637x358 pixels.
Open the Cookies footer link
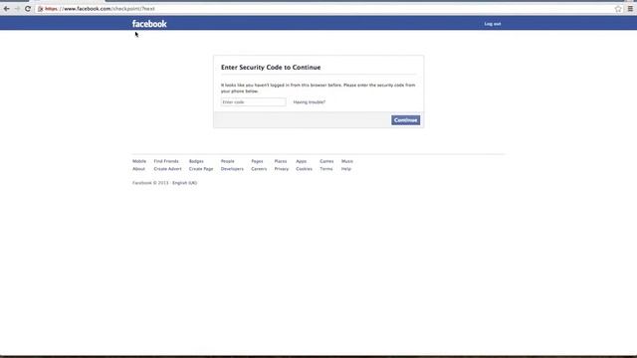coord(304,169)
